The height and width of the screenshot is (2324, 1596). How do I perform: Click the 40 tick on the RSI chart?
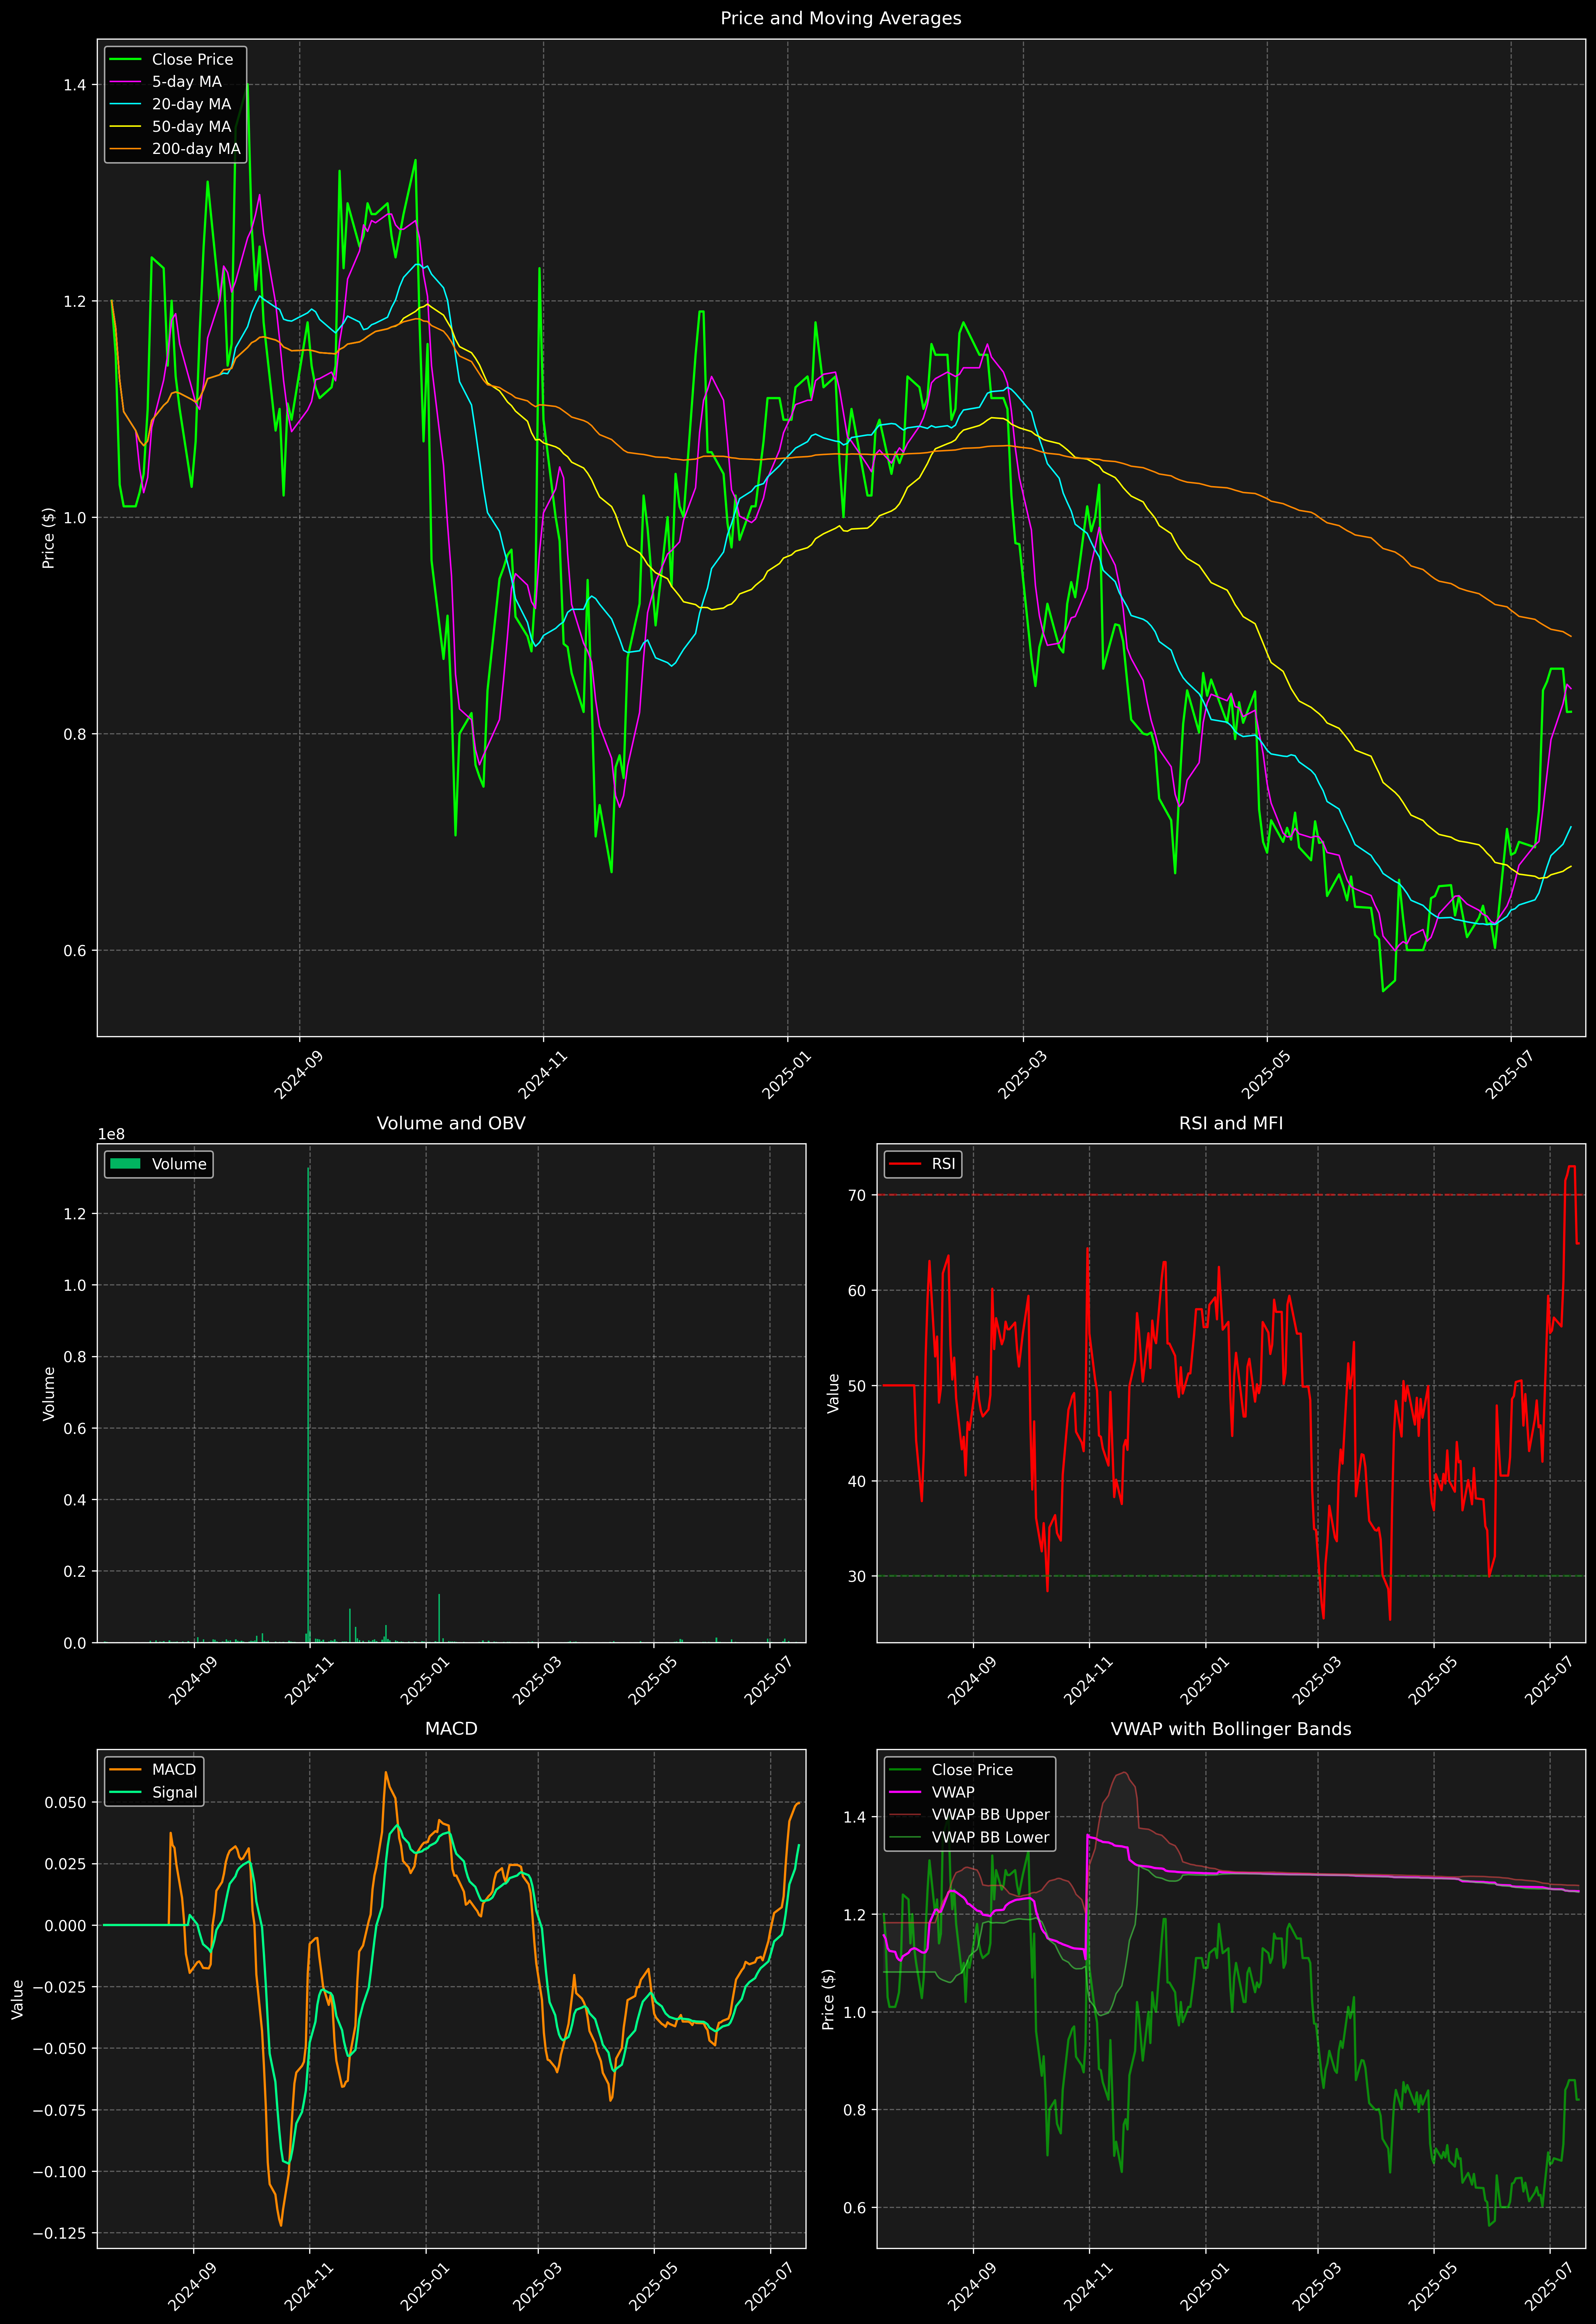[x=857, y=1481]
